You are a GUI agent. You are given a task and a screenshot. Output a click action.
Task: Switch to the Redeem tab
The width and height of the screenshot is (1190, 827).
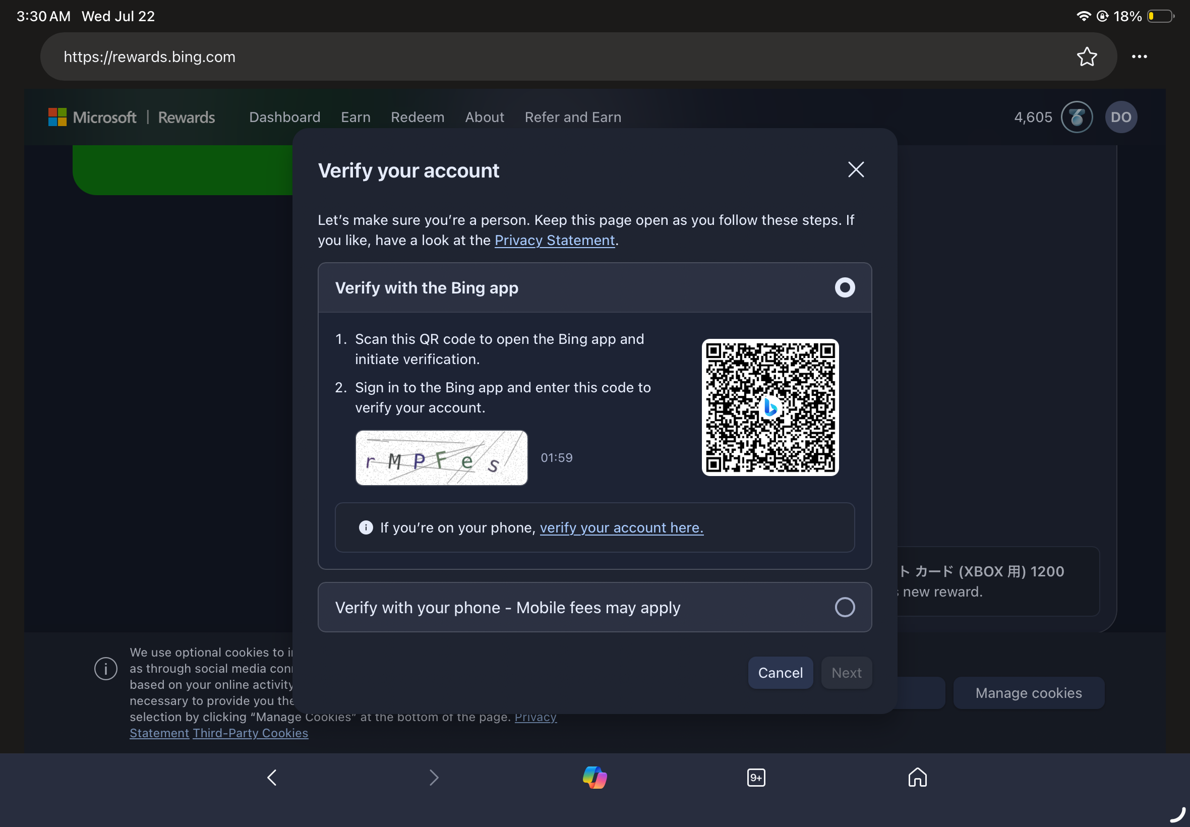tap(418, 117)
